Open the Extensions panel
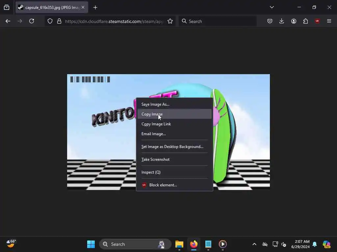This screenshot has height=252, width=337. [305, 21]
